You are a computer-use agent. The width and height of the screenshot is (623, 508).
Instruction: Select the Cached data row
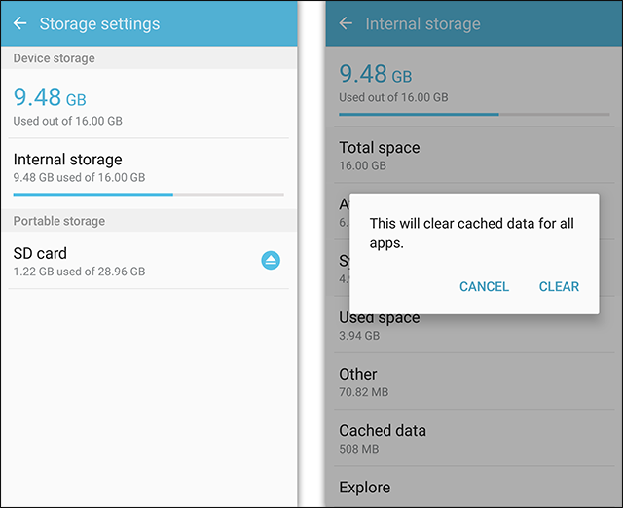coord(474,438)
